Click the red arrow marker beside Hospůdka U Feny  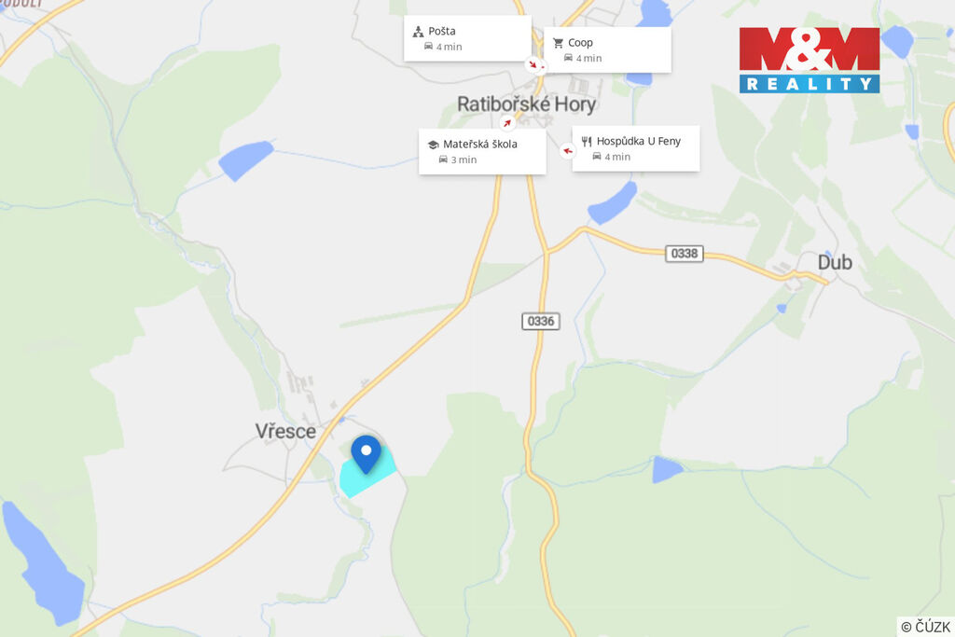(568, 150)
